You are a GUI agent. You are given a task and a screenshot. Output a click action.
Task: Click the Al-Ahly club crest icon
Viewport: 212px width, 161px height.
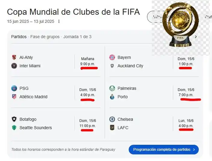pos(14,57)
